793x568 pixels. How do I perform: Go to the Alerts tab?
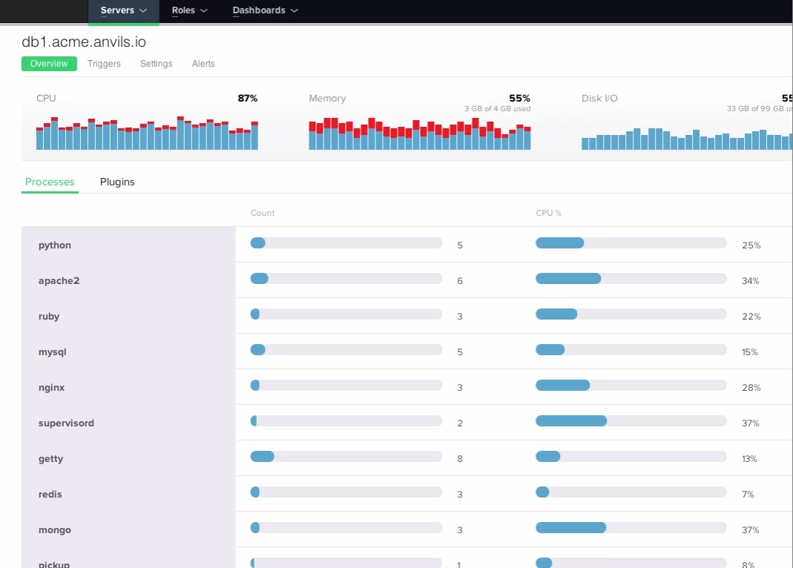(x=203, y=64)
